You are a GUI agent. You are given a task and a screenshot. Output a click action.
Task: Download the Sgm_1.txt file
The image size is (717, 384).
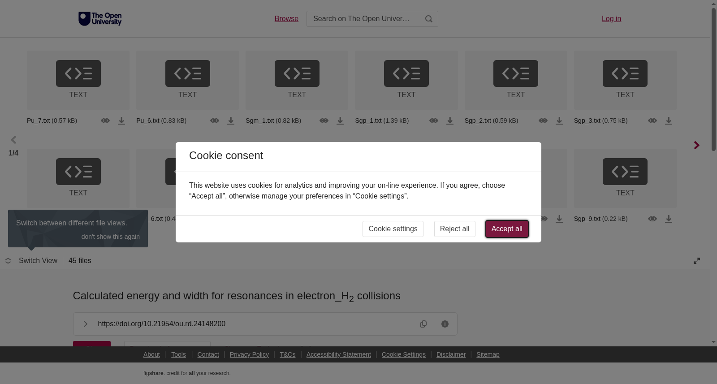340,121
